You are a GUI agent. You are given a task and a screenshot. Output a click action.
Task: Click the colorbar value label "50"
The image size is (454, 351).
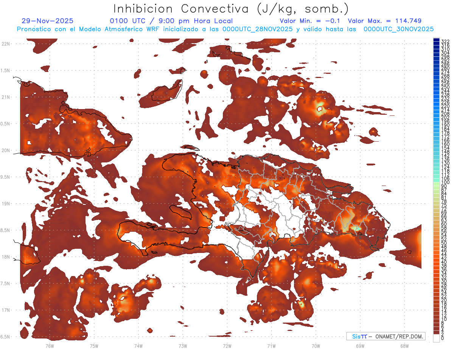click(444, 243)
